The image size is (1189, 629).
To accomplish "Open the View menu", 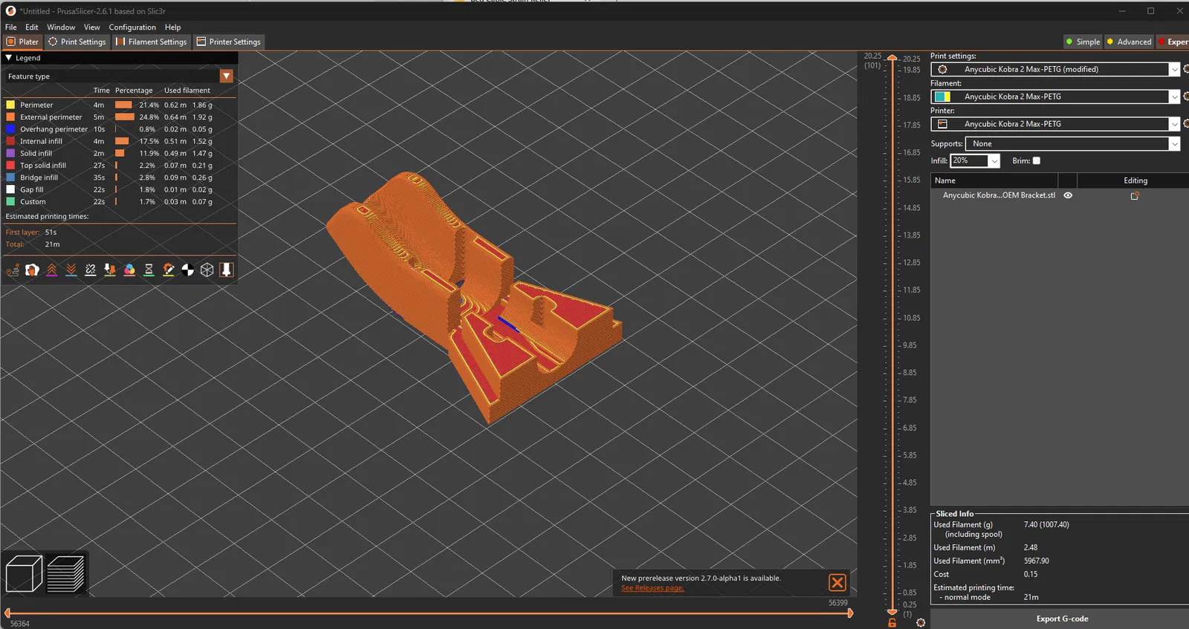I will point(92,27).
